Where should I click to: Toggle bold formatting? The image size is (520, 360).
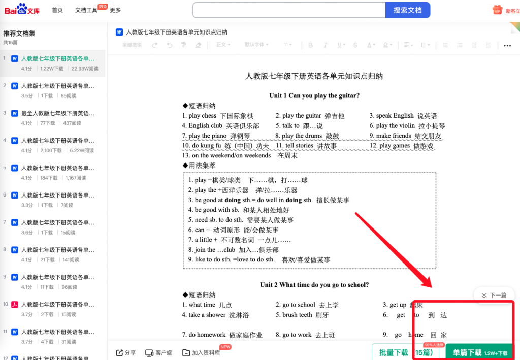(x=310, y=45)
